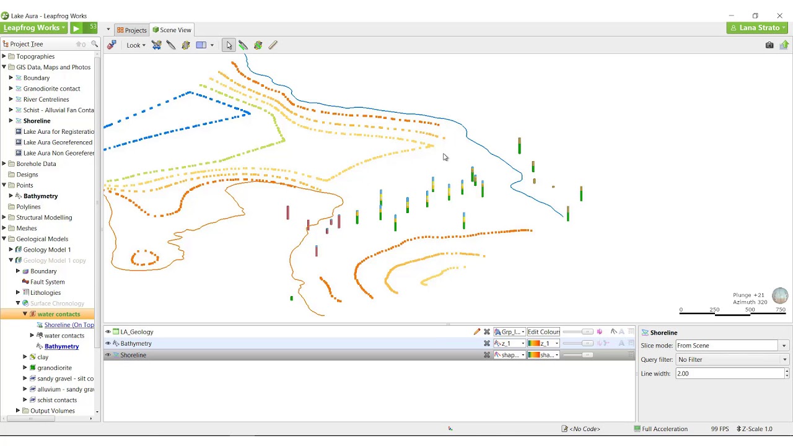Open the search magnifier in Project Tree
The image size is (793, 446).
tap(94, 44)
